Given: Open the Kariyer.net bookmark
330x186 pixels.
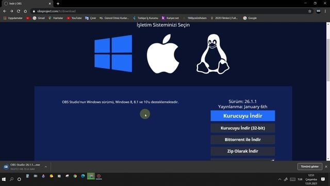Looking at the screenshot, I should pyautogui.click(x=170, y=18).
